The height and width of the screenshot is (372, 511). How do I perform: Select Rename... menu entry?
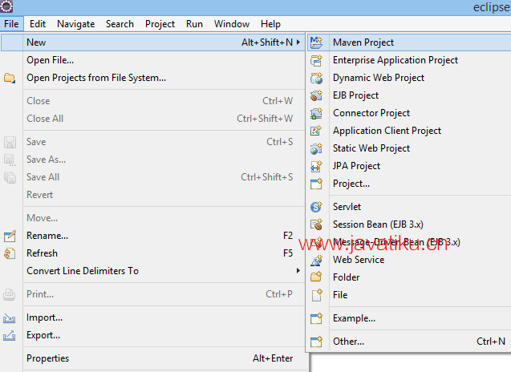152,236
